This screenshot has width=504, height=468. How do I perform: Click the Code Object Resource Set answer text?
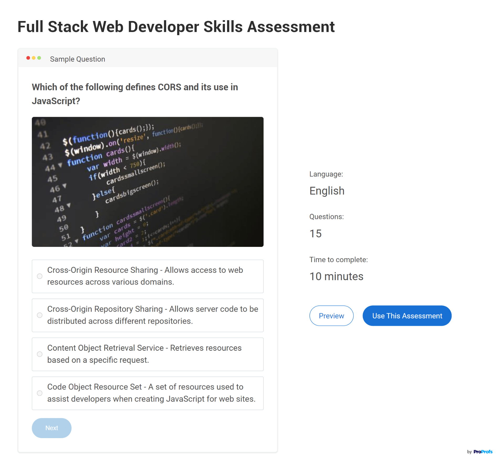coord(151,393)
